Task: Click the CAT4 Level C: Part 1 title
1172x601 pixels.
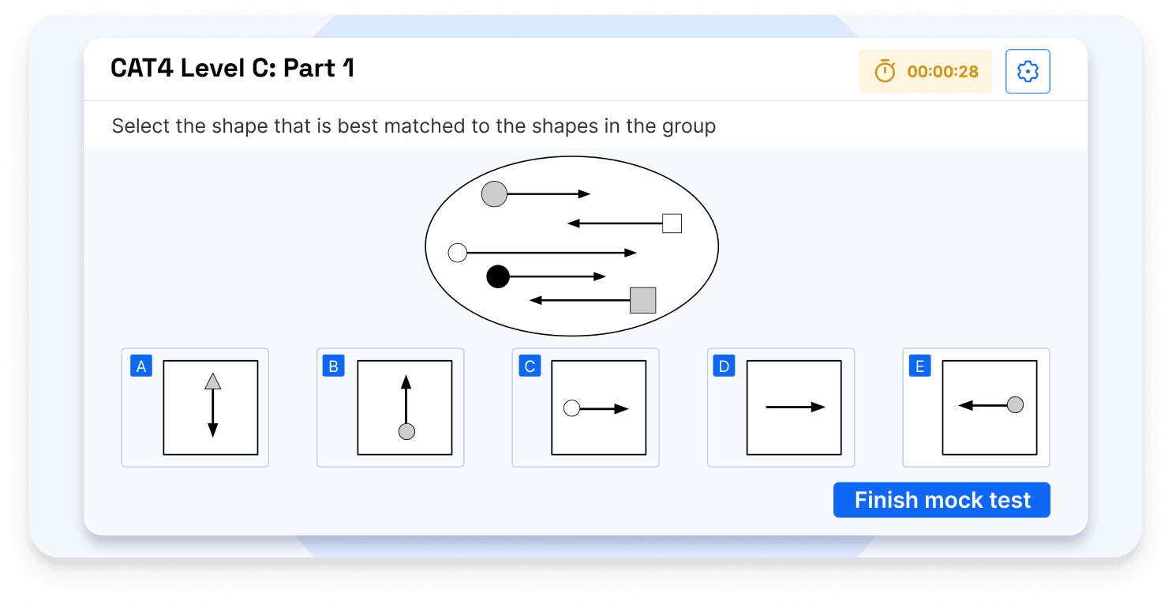Action: (x=232, y=69)
